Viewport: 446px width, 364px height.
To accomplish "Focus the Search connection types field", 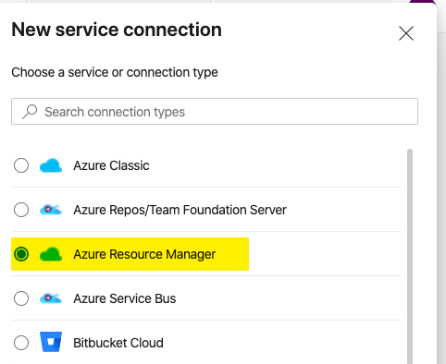I will pos(215,112).
